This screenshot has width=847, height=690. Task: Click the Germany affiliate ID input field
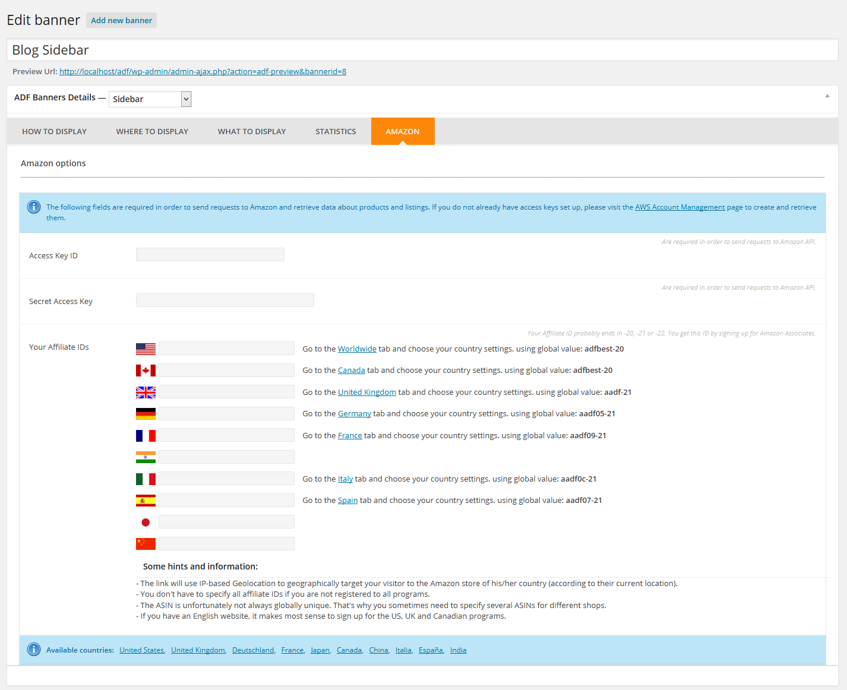[226, 413]
